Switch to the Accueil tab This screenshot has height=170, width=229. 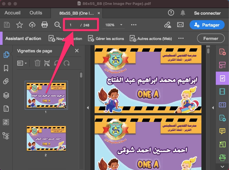pos(12,13)
